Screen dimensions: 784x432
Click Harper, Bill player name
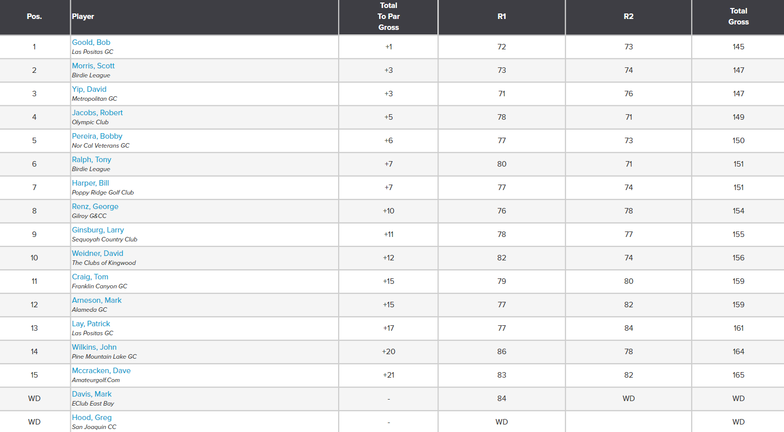tap(90, 183)
